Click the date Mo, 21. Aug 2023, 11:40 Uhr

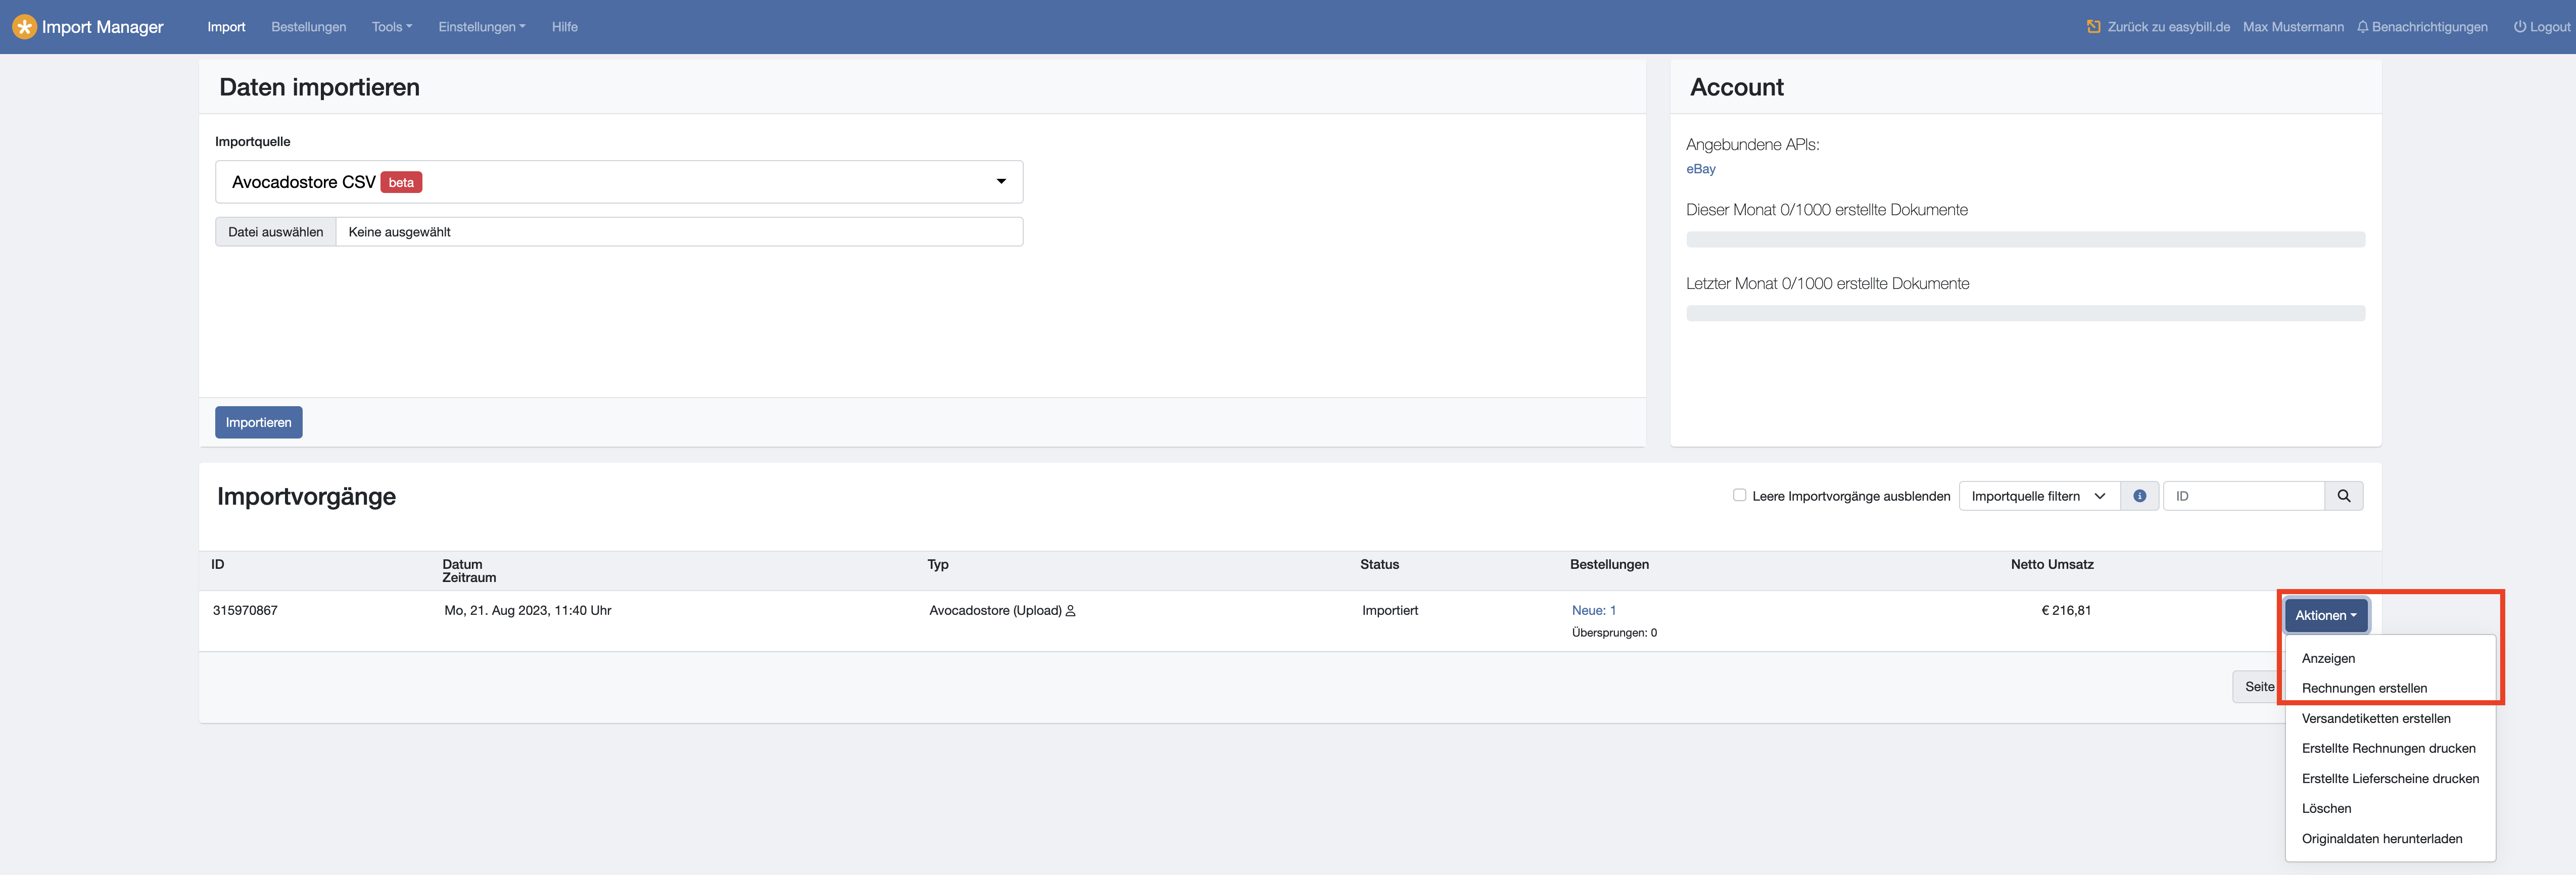tap(528, 610)
